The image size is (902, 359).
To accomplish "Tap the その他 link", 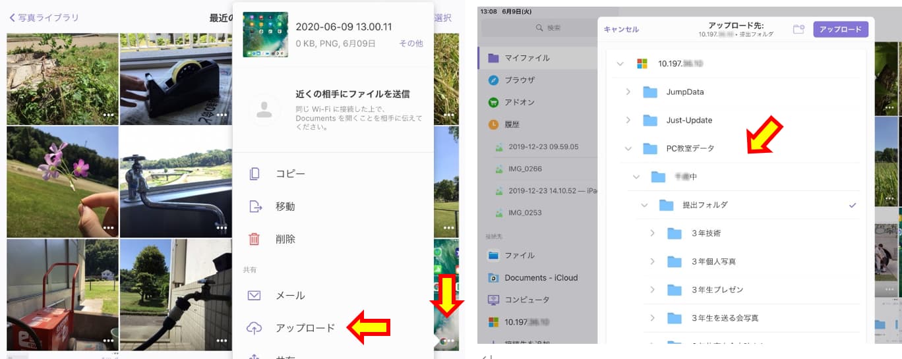I will pyautogui.click(x=411, y=43).
